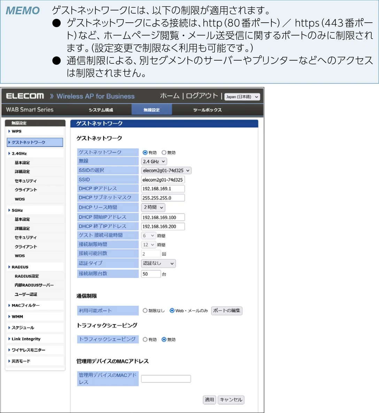
Task: Open 内部RADIUSサーバー in the sidebar
Action: coord(34,285)
